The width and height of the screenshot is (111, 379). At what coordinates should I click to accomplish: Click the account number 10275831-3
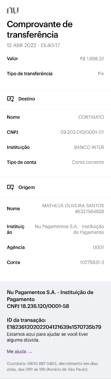coord(92,262)
